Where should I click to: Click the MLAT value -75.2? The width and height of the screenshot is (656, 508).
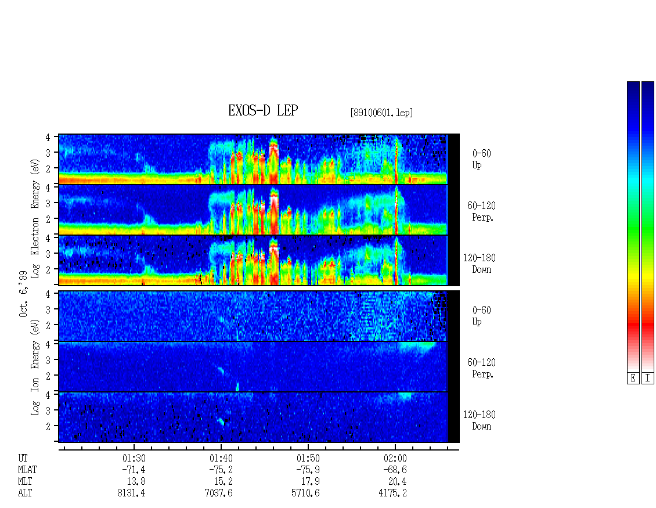coord(221,470)
